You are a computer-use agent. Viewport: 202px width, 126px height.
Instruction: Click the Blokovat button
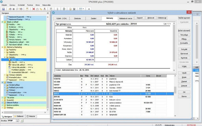[x=151, y=18]
